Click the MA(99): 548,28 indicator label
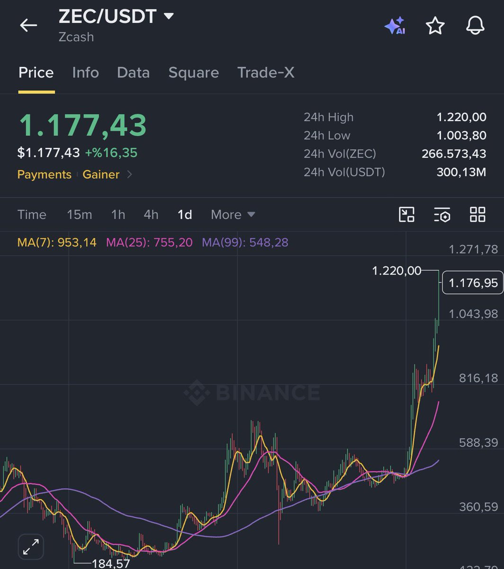The height and width of the screenshot is (569, 504). point(245,243)
